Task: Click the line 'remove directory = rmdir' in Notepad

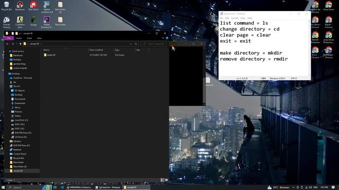Action: [254, 59]
